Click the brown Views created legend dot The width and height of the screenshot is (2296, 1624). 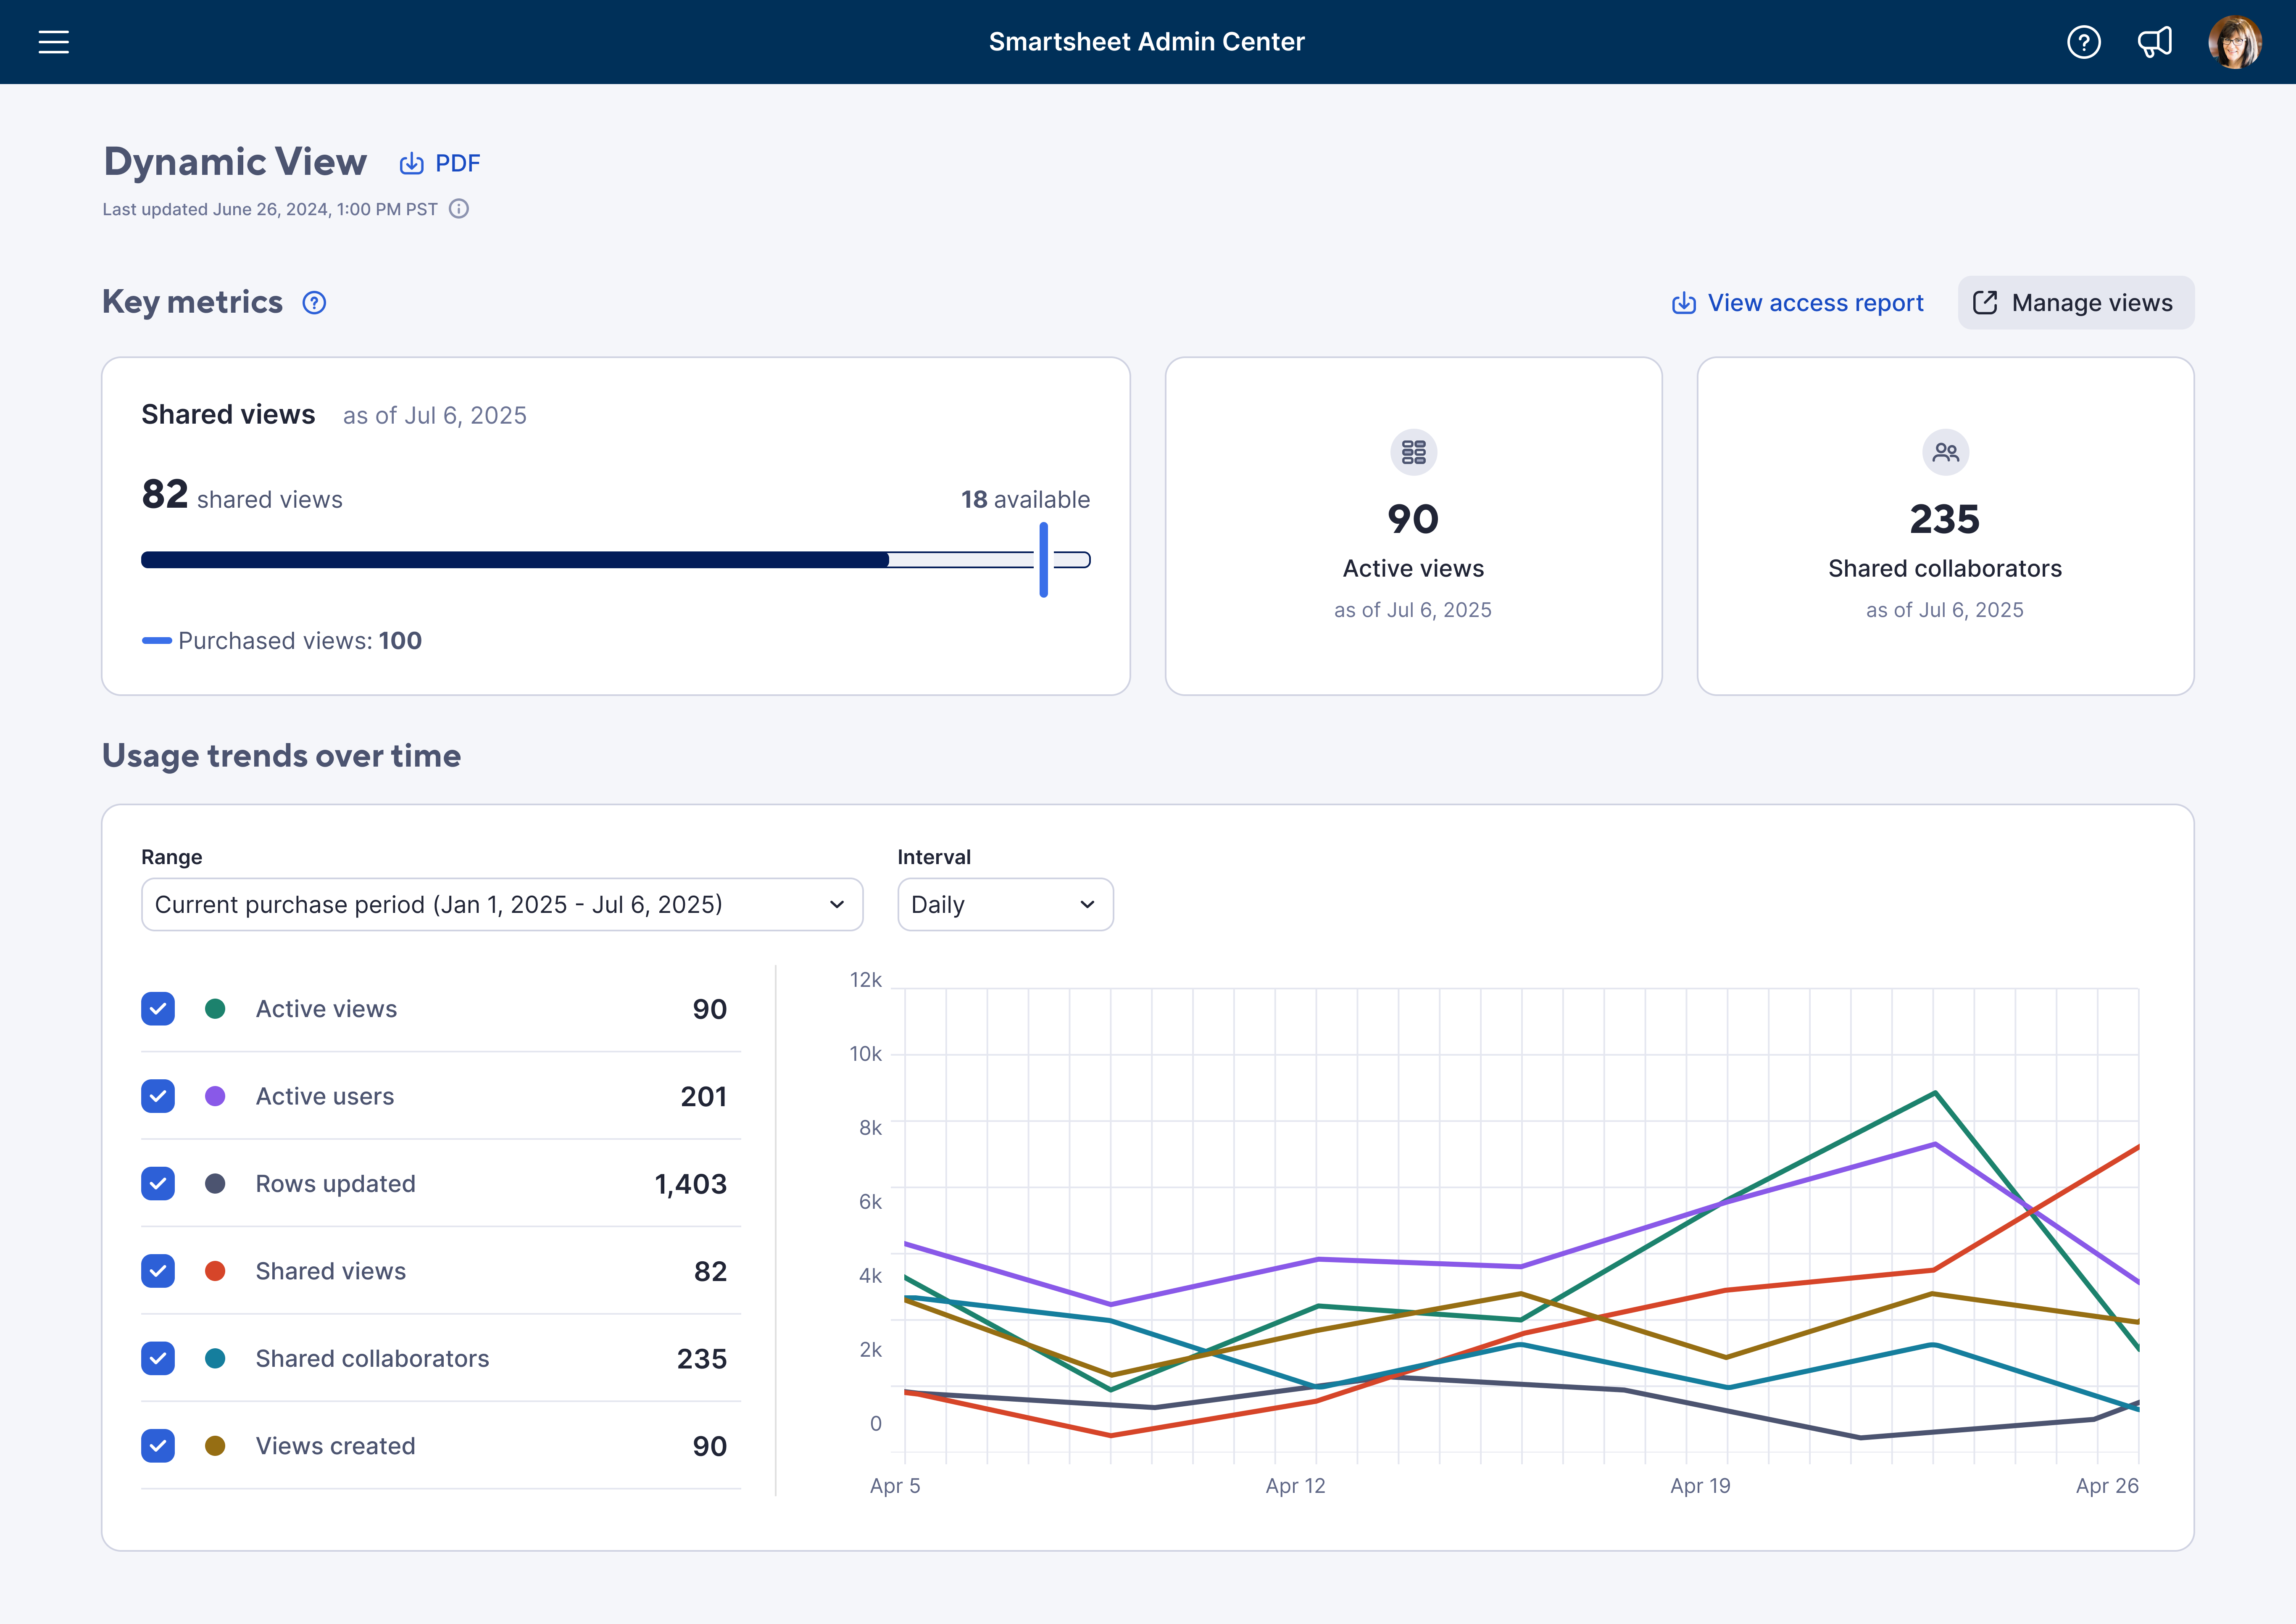215,1446
